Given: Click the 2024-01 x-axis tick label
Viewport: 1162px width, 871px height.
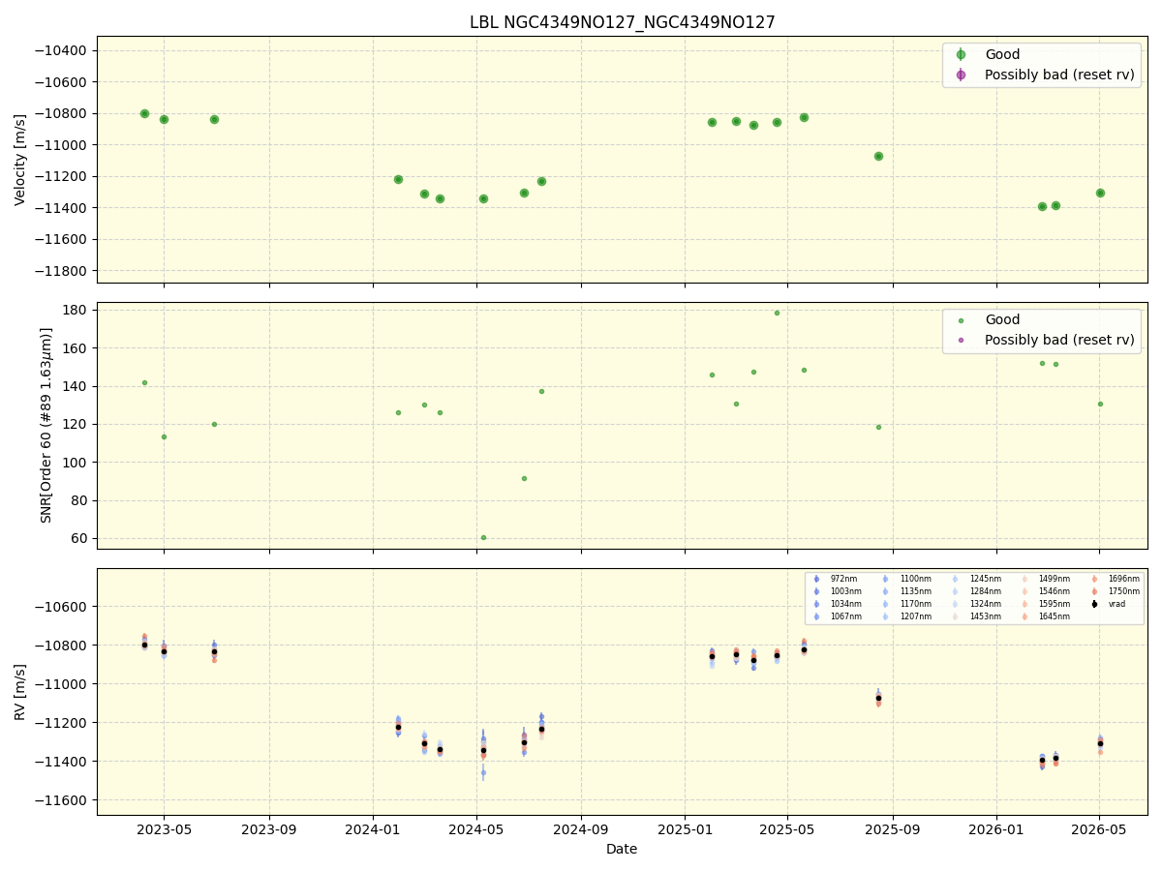Looking at the screenshot, I should pos(373,828).
